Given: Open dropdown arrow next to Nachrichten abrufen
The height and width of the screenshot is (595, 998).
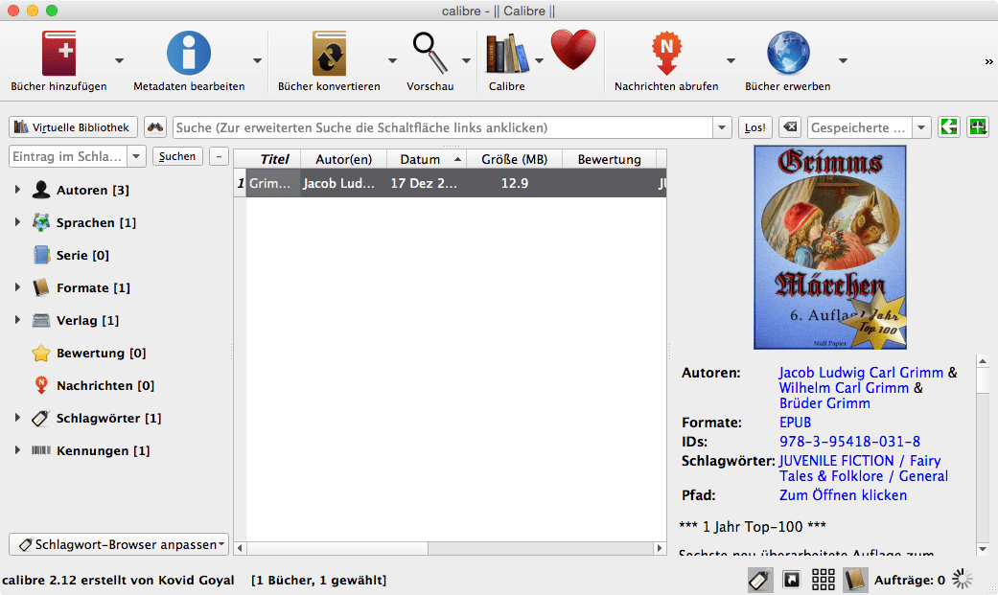Looking at the screenshot, I should (x=731, y=61).
